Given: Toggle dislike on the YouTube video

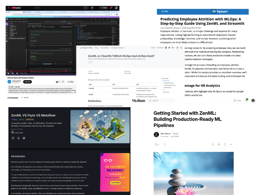Looking at the screenshot, I should tap(63, 81).
